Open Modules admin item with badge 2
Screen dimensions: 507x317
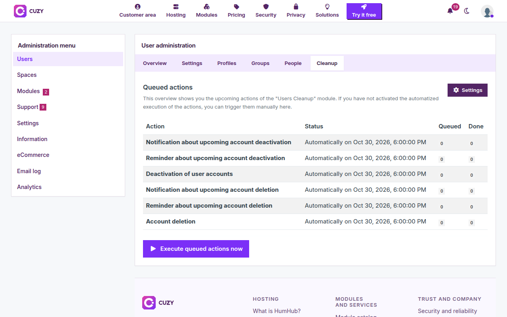click(68, 91)
